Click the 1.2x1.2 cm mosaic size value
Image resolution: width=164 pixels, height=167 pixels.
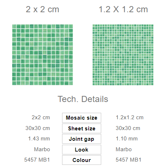click(x=130, y=117)
